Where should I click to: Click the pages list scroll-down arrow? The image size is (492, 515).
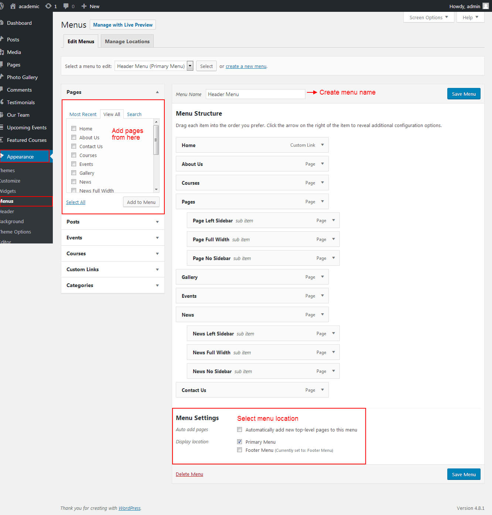pyautogui.click(x=156, y=190)
